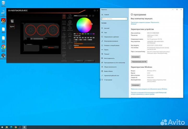Click the Reset button in RGB Fusion
This screenshot has height=129, width=188.
(90, 61)
